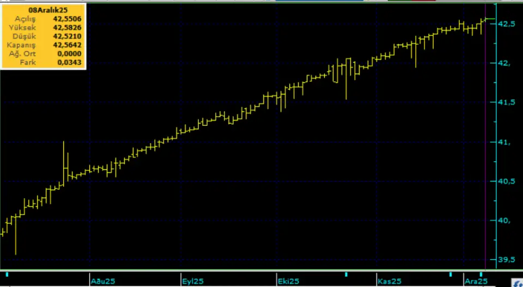Screen dimensions: 523x287
Task: Select the Açılış value 42,5506
Action: (67, 19)
